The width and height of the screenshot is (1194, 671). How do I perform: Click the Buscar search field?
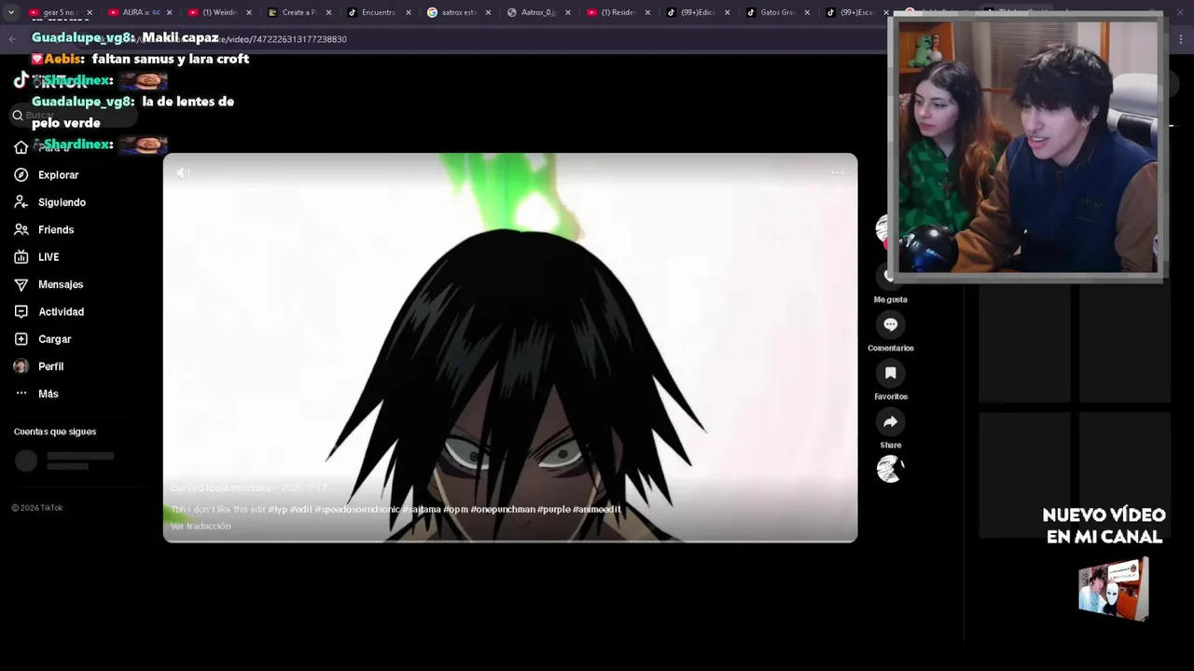74,115
